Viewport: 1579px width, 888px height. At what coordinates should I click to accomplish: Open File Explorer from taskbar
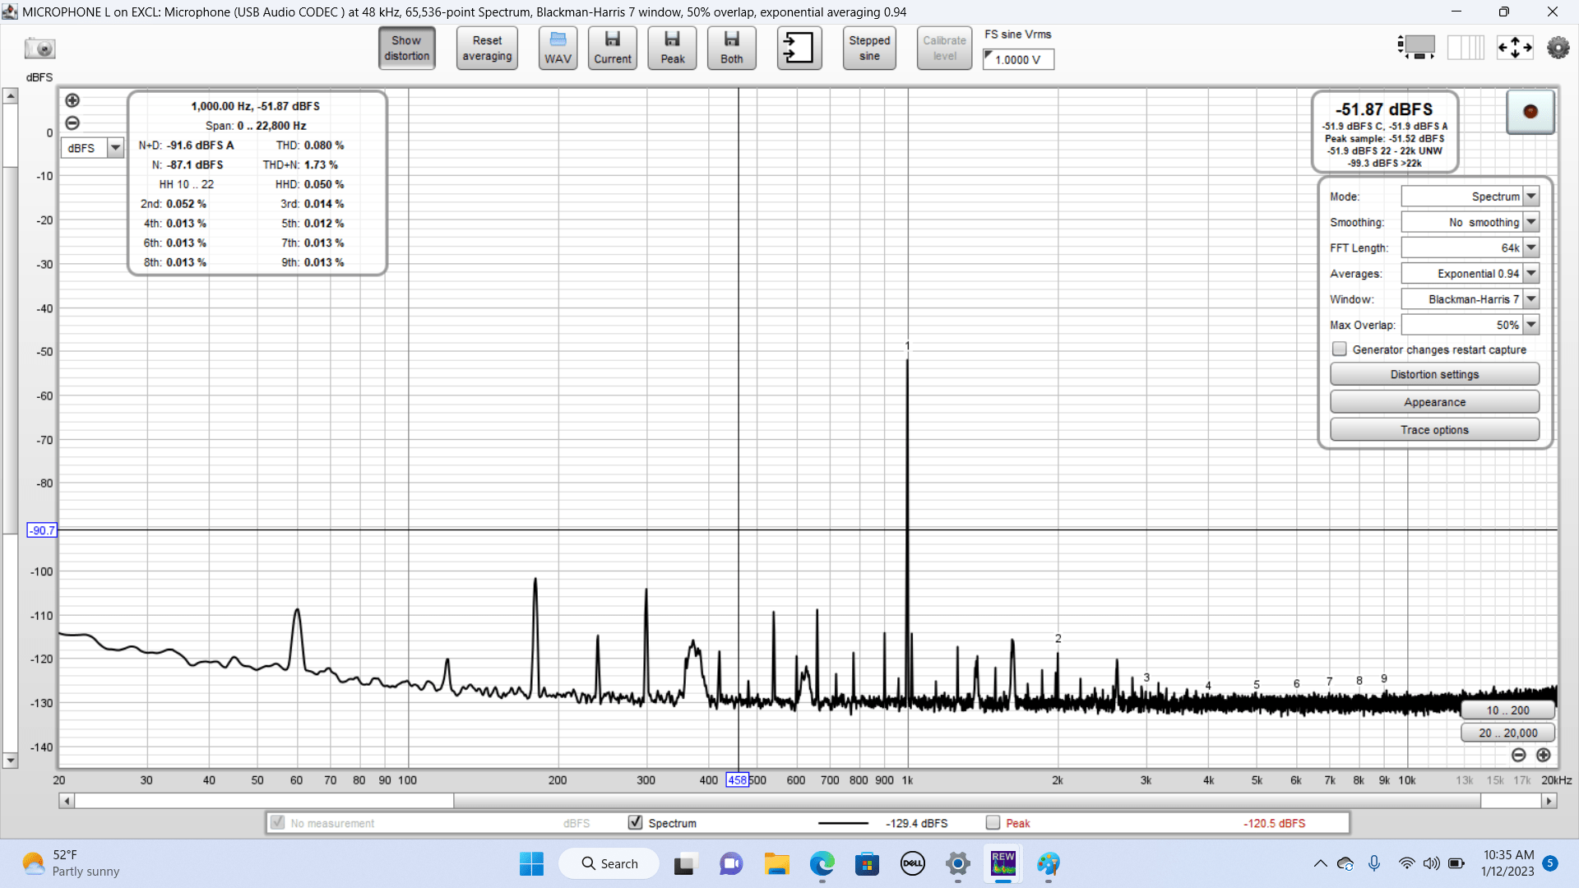point(776,863)
